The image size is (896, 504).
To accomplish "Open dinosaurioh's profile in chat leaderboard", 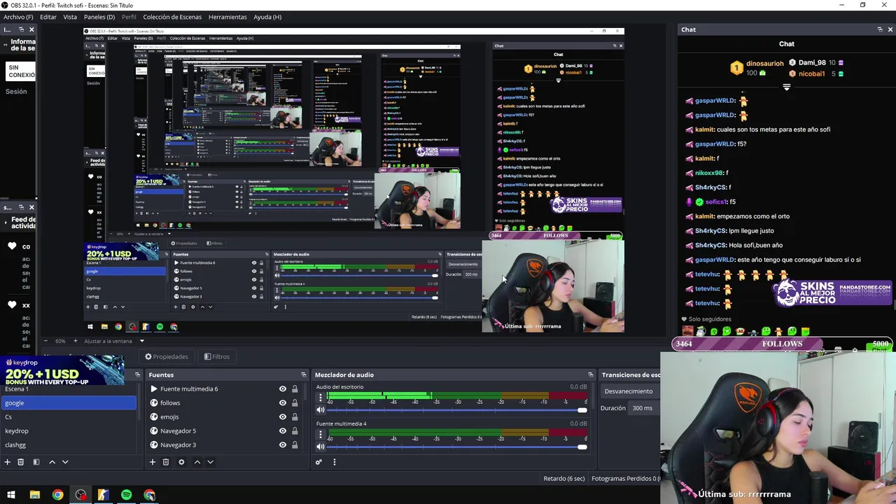I will click(x=765, y=63).
